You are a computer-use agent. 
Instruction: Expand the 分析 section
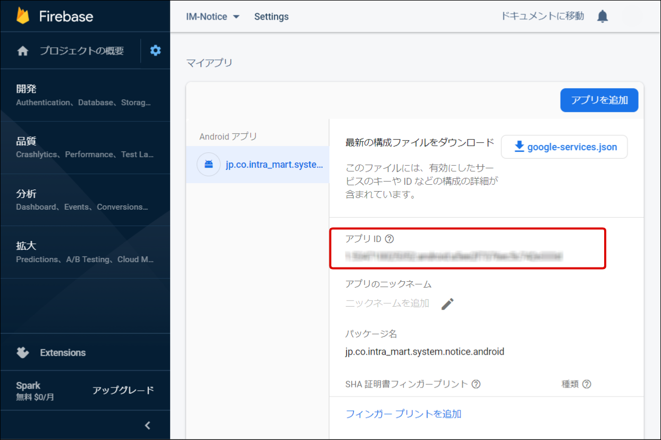pos(85,200)
